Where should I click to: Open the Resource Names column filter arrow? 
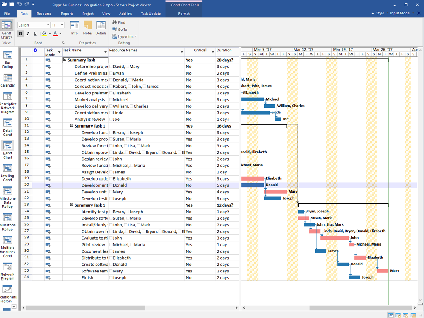click(181, 51)
